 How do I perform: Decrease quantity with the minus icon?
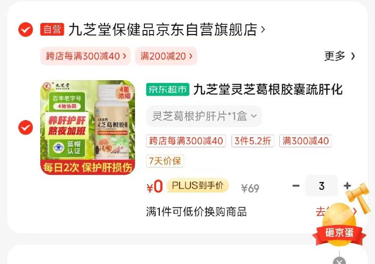[x=296, y=186]
